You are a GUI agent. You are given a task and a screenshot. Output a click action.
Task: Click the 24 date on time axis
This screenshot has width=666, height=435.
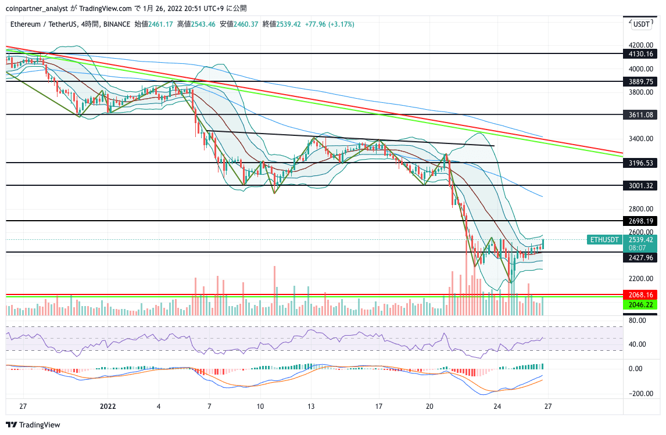pyautogui.click(x=497, y=406)
